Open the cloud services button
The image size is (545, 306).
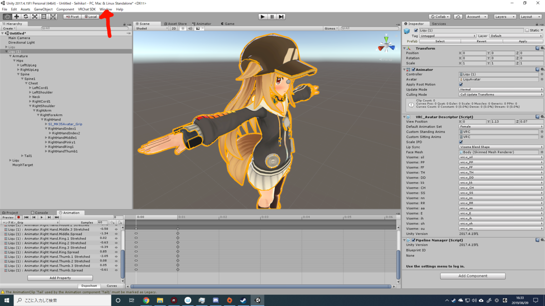tap(458, 17)
